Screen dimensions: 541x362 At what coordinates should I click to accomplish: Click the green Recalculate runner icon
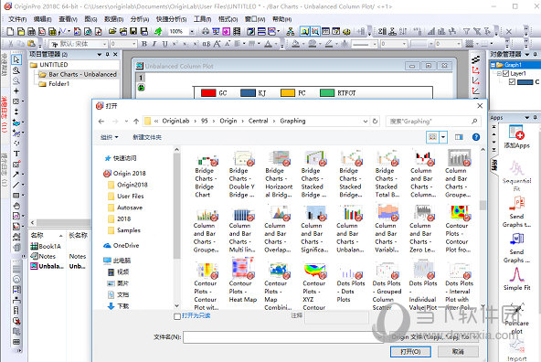click(x=158, y=32)
